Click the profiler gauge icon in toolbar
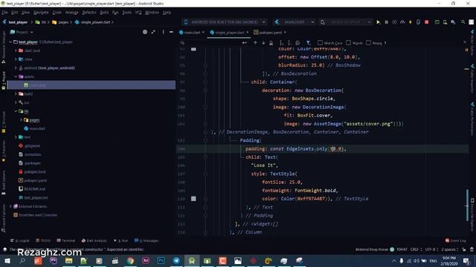Viewport: 476px width, 267px height. coord(402,22)
